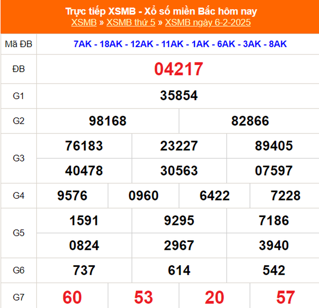Select G7 number 60
The height and width of the screenshot is (308, 319).
72,297
